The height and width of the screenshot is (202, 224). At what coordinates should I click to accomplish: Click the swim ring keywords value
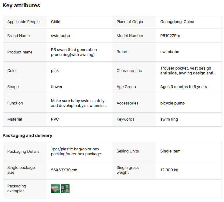pos(169,119)
